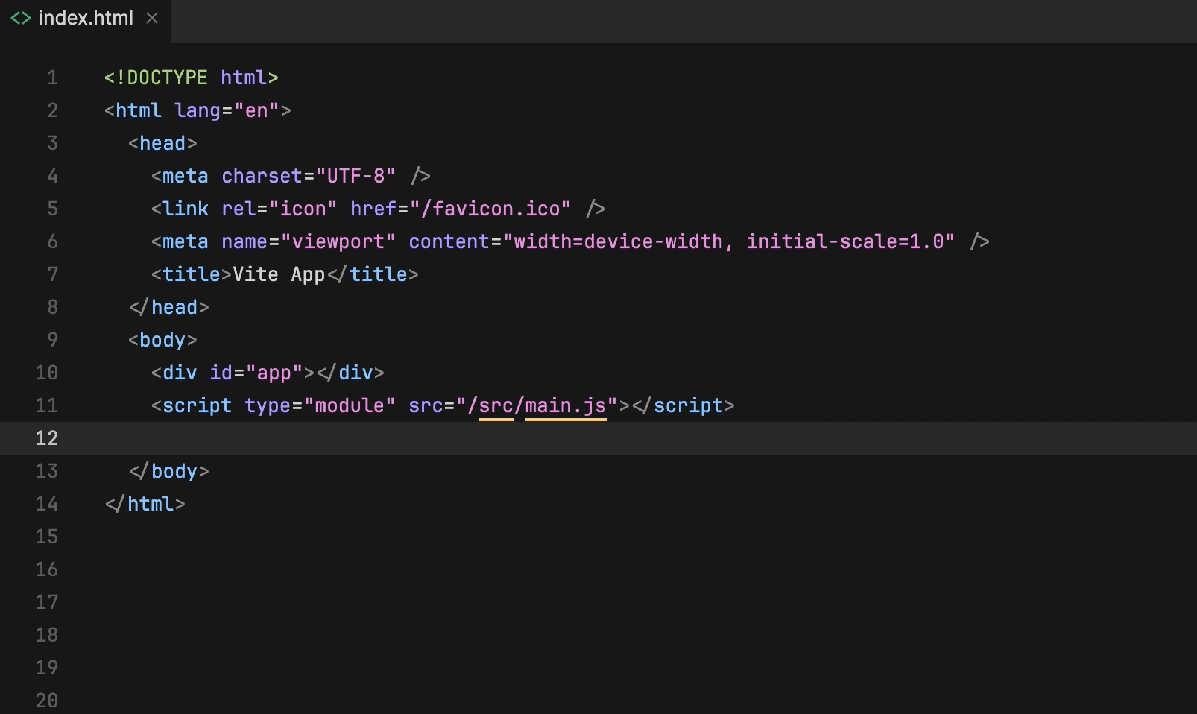Viewport: 1197px width, 714px height.
Task: Click the lang attribute on line 2
Action: pyautogui.click(x=198, y=110)
